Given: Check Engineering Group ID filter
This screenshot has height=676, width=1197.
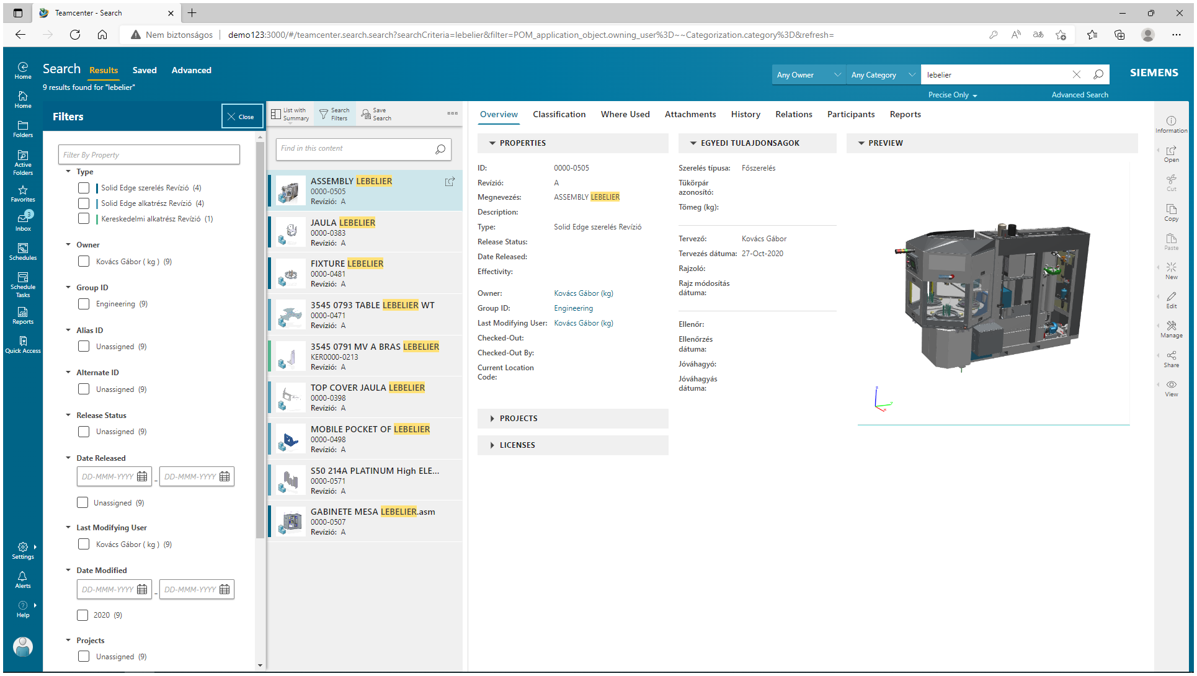Looking at the screenshot, I should point(84,304).
